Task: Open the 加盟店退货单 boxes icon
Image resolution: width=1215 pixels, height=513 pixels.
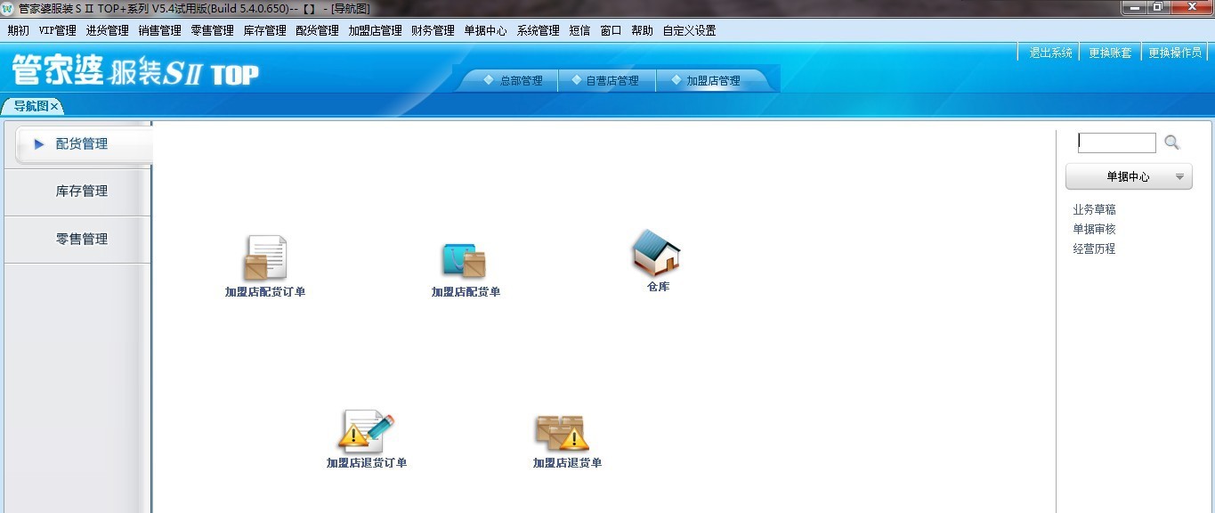Action: coord(562,433)
